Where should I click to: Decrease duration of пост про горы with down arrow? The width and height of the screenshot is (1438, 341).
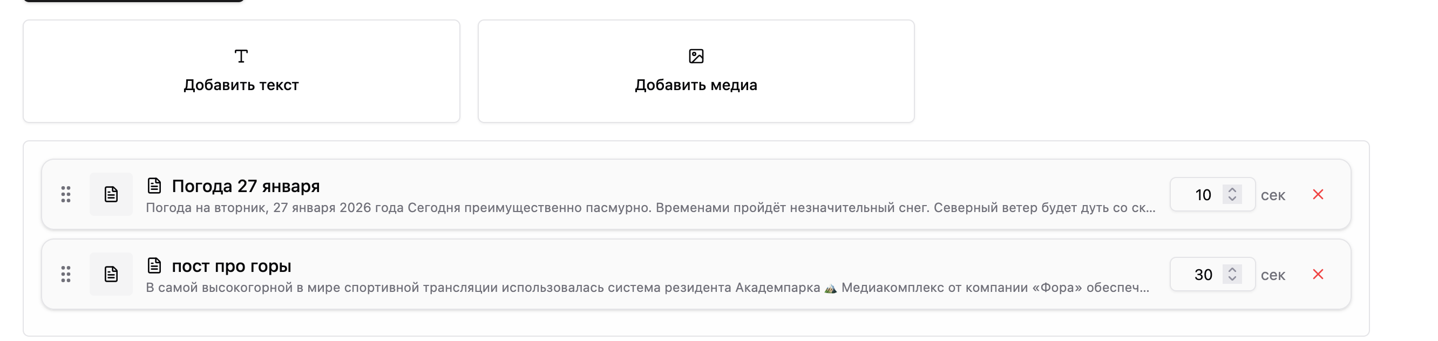1232,279
